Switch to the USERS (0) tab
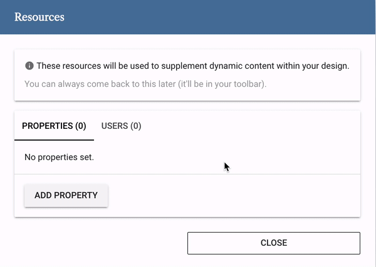The height and width of the screenshot is (267, 376). tap(121, 126)
